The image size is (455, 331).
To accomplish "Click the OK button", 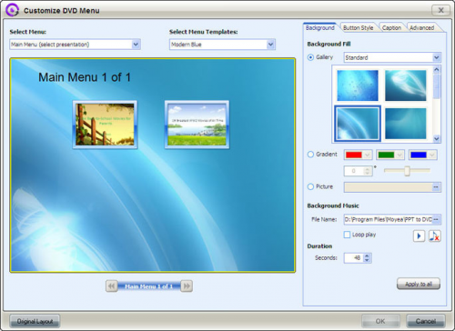I will (x=380, y=321).
